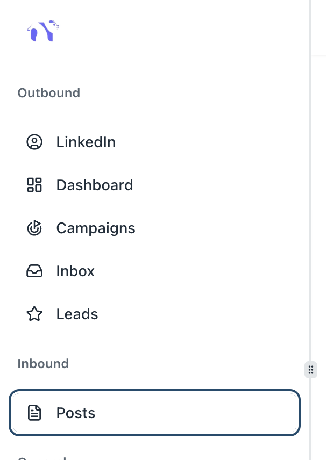Click the six-dot sidebar grip handle

tap(311, 370)
